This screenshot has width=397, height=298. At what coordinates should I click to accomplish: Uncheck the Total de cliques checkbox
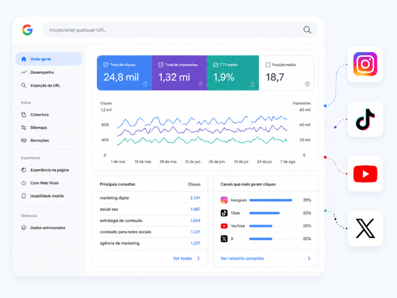pos(106,65)
